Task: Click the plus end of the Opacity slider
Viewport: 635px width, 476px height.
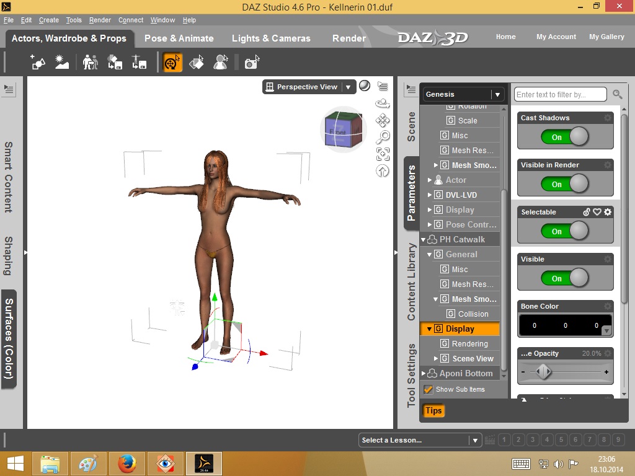Action: 606,372
